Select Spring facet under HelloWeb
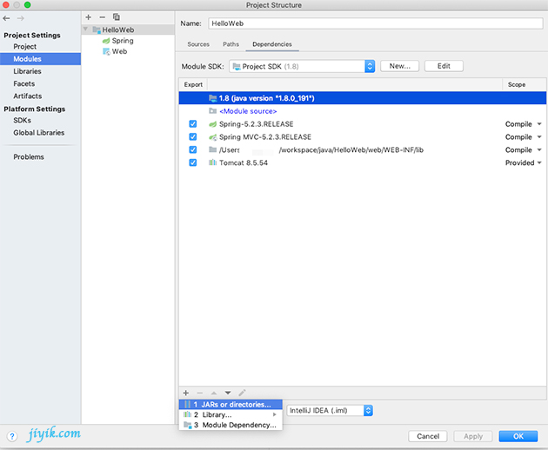 (123, 41)
